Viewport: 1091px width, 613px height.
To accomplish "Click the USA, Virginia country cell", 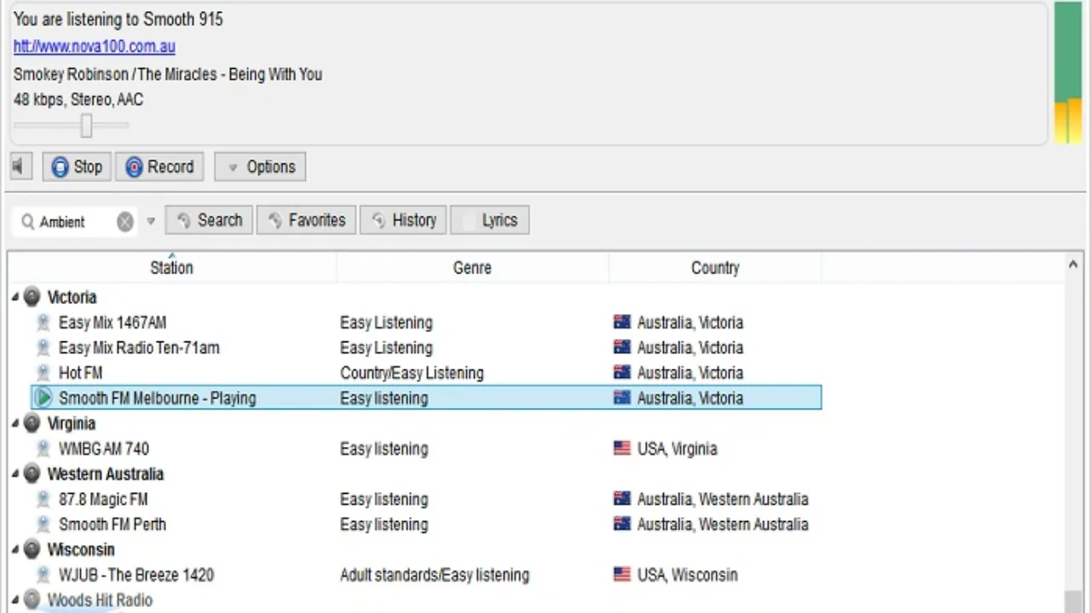I will [x=678, y=449].
